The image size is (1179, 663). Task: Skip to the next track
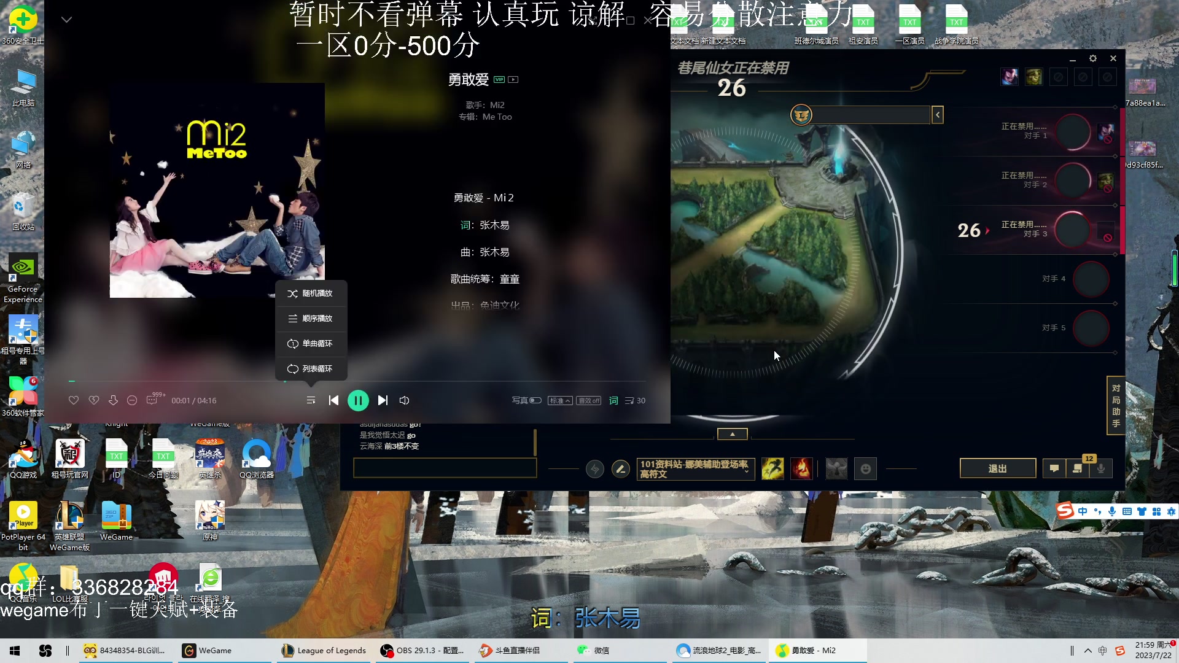[383, 400]
